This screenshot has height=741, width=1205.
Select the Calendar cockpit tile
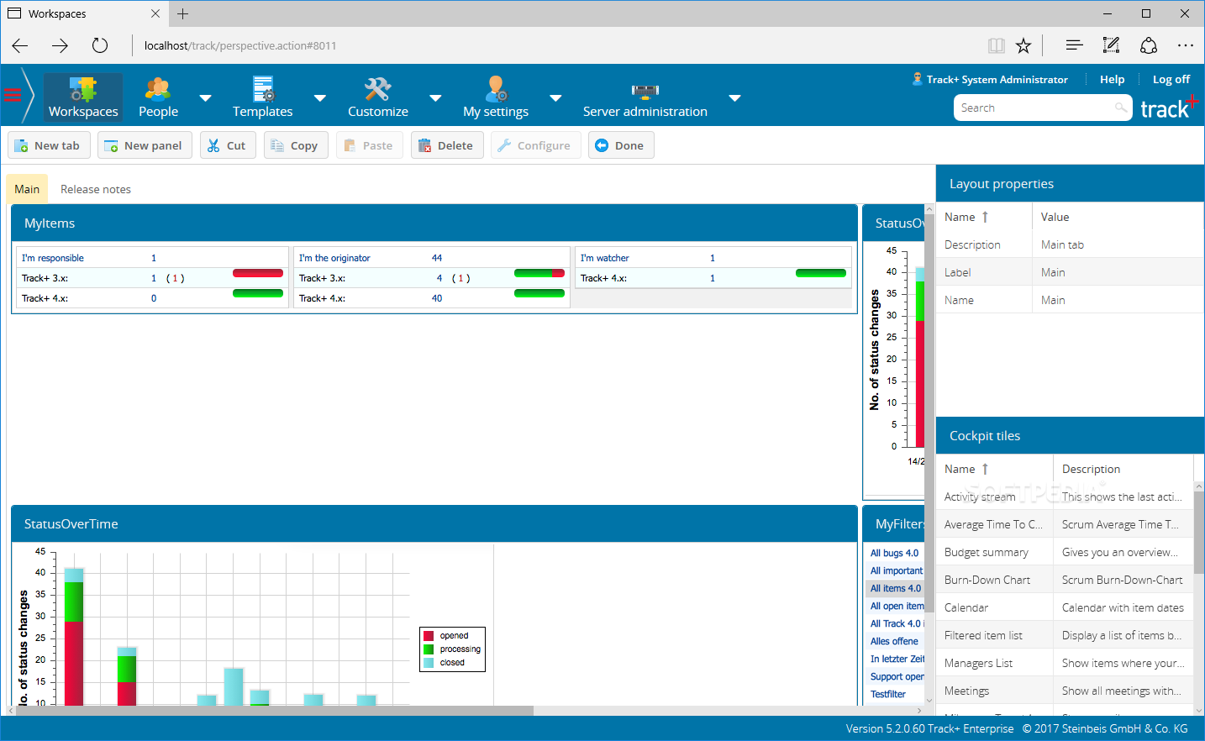(1065, 607)
